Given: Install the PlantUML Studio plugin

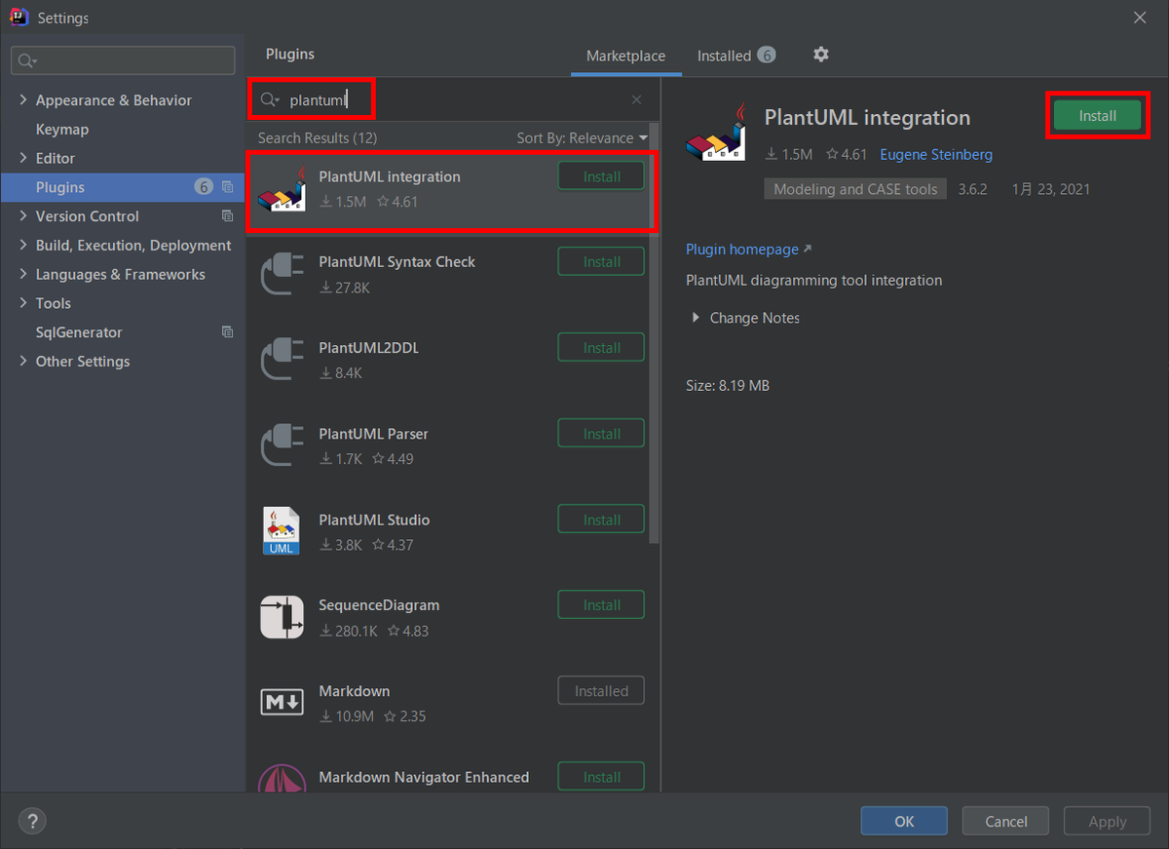Looking at the screenshot, I should pos(601,520).
